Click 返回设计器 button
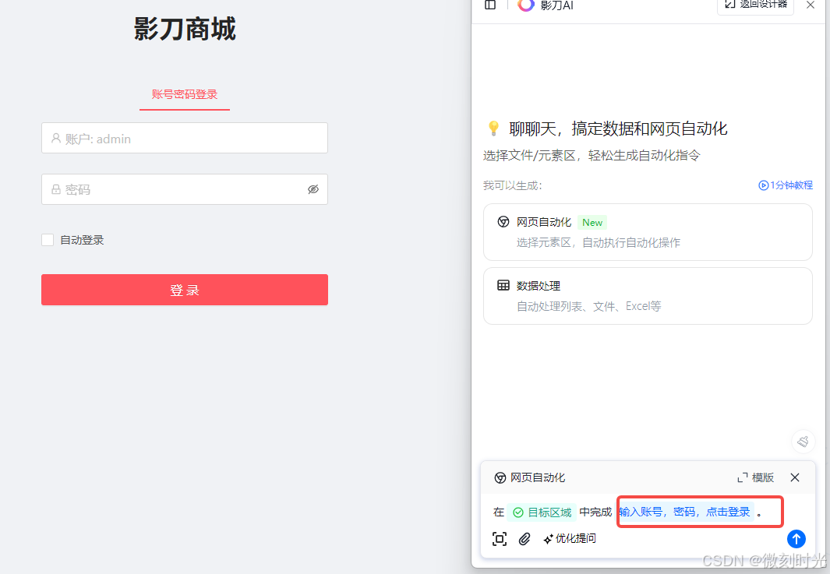Viewport: 830px width, 574px height. coord(755,5)
